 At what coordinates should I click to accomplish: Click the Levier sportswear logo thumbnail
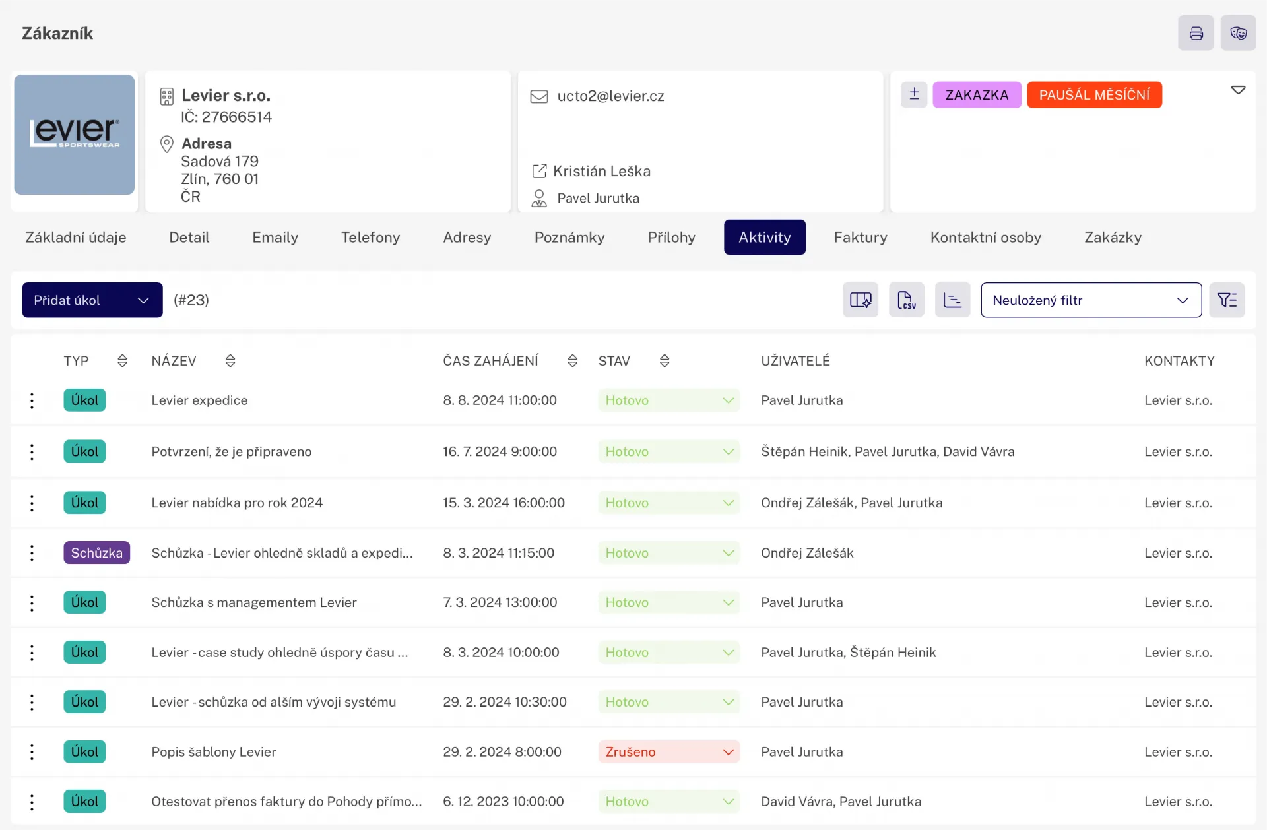75,135
